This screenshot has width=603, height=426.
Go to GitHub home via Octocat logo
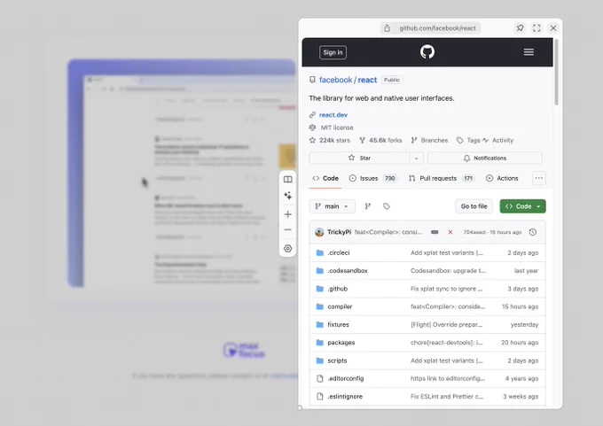tap(427, 52)
